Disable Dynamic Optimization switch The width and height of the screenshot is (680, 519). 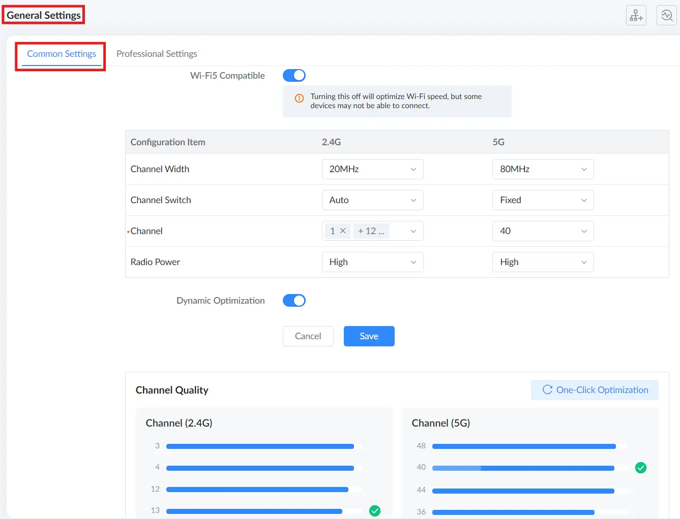(294, 301)
